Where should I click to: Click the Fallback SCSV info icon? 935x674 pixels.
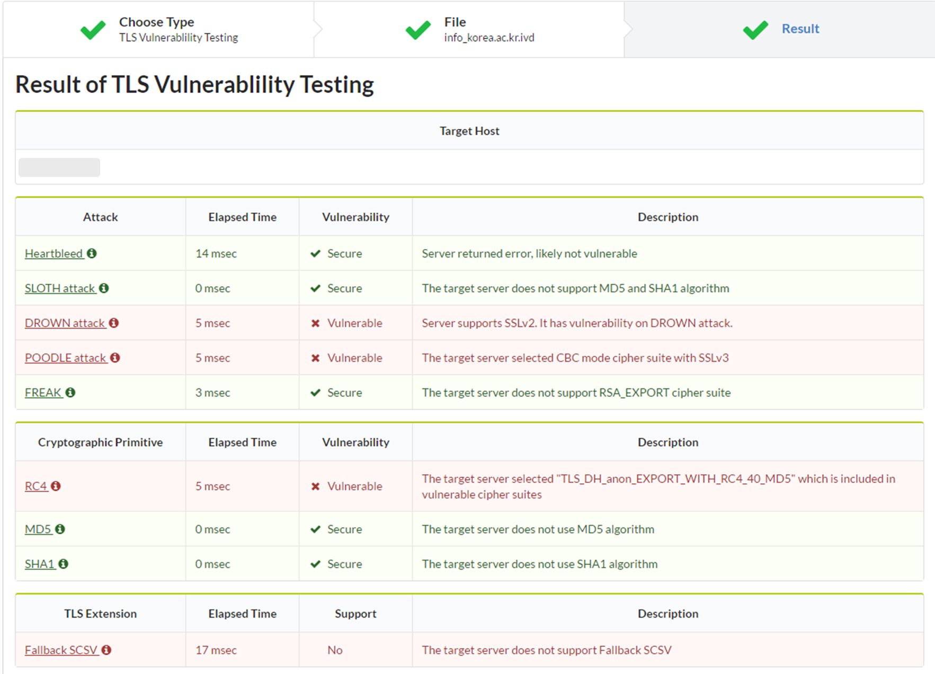[x=106, y=650]
